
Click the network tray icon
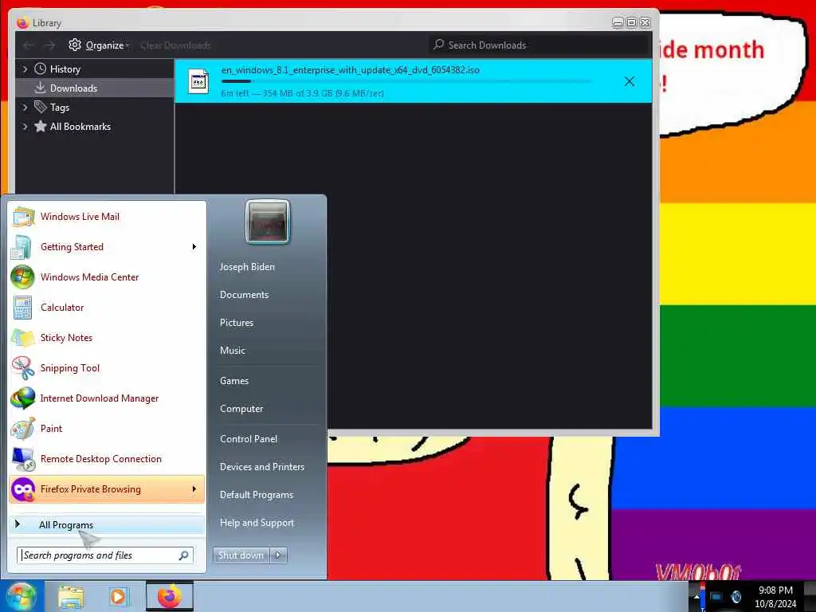tap(716, 597)
